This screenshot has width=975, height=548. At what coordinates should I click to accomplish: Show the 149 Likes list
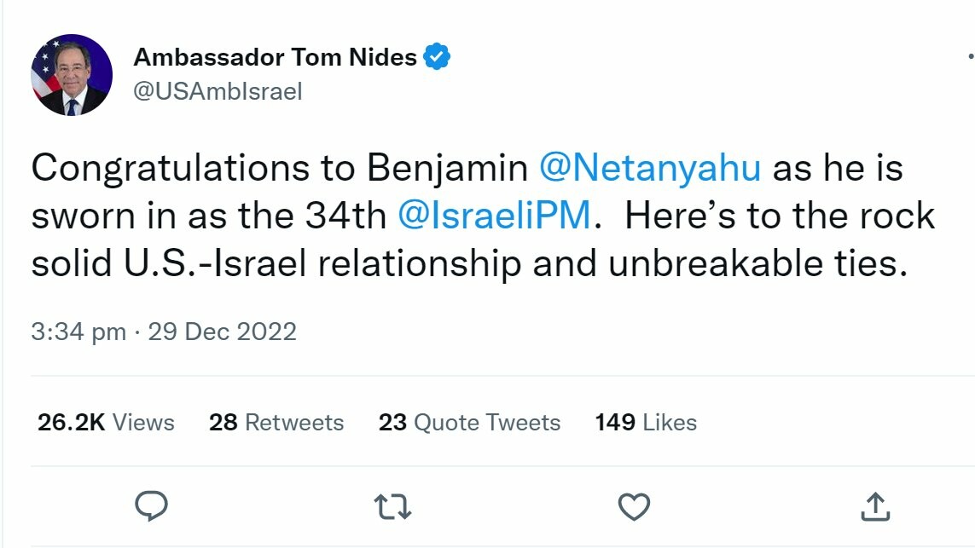tap(646, 422)
